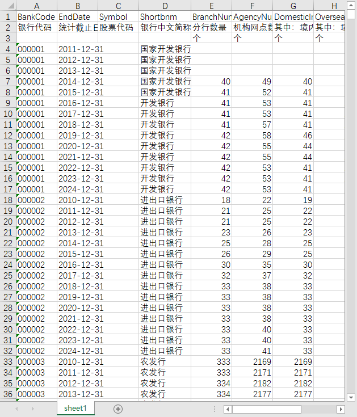Select cell 37 in row 25

253,275
